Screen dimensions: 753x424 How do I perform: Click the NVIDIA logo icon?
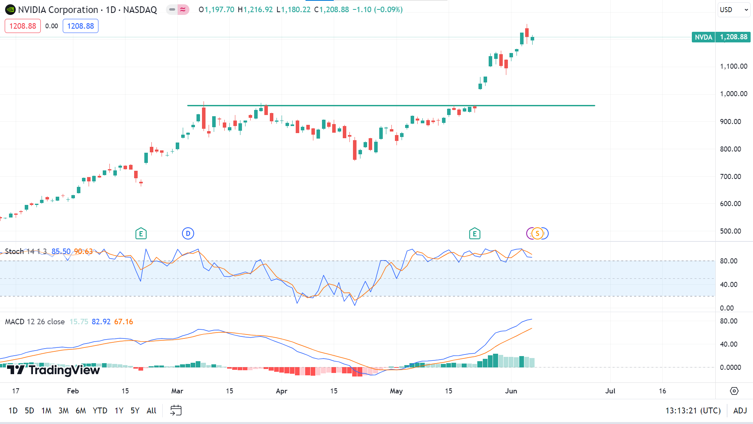(10, 10)
